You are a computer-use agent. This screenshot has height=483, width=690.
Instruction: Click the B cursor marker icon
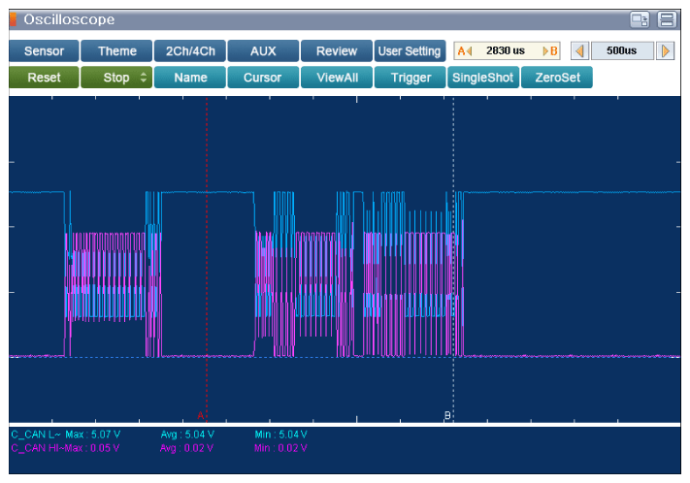550,51
